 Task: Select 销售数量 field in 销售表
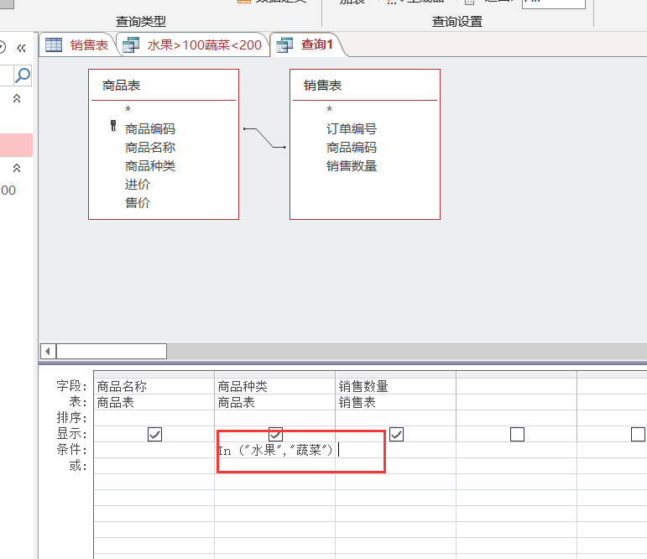click(352, 166)
